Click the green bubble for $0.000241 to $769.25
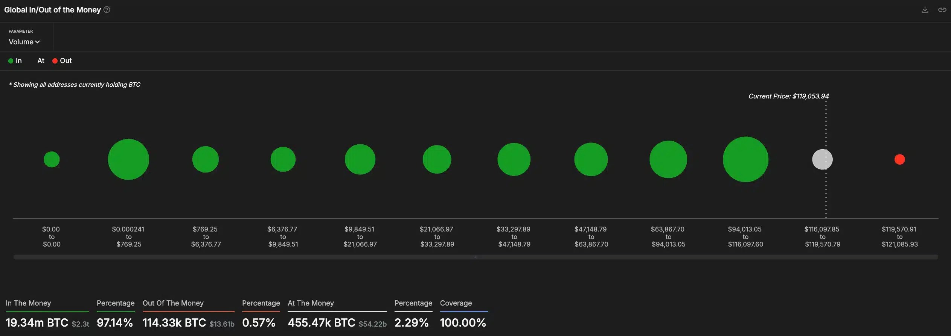This screenshot has height=336, width=951. pyautogui.click(x=128, y=159)
